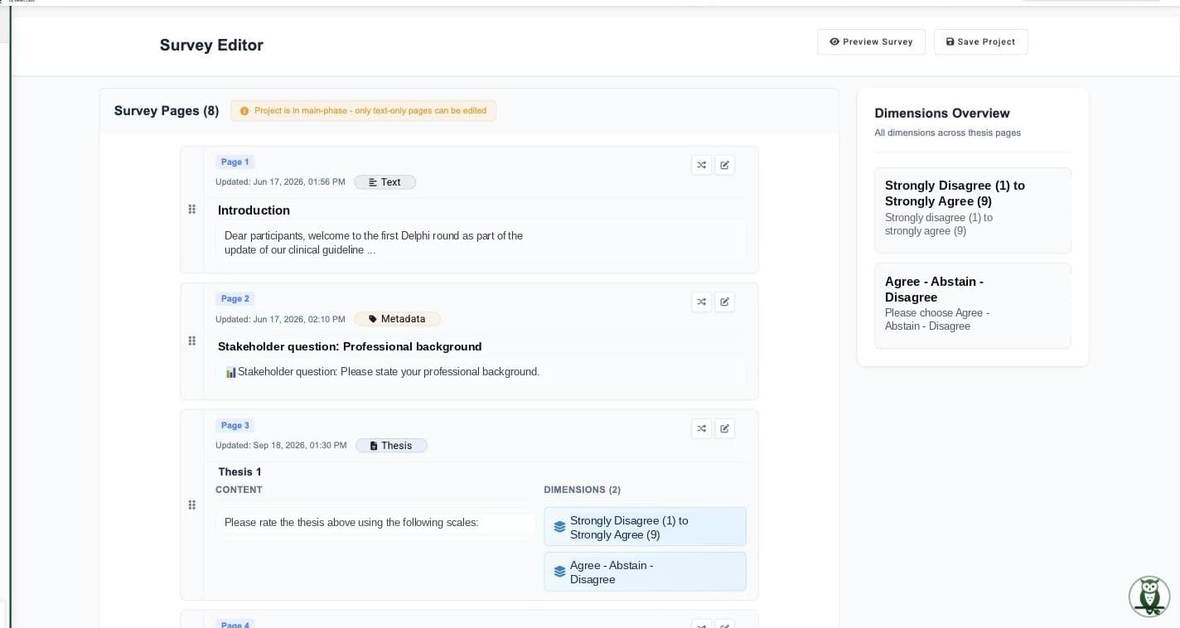Click the Dear participants introduction text
Screen dimensions: 1180x628
coord(374,243)
